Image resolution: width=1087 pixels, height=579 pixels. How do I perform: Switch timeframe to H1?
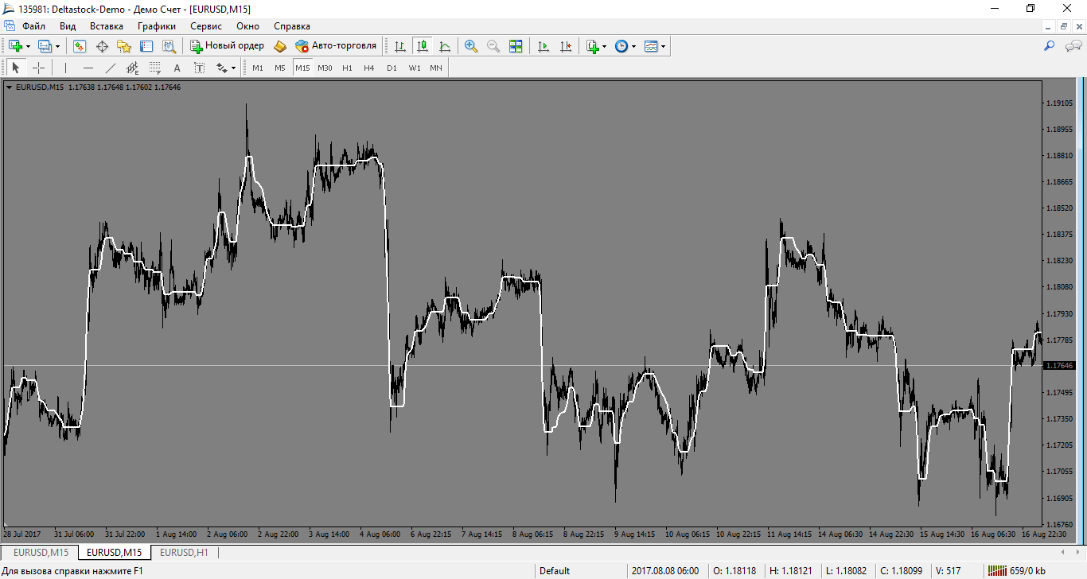click(347, 68)
